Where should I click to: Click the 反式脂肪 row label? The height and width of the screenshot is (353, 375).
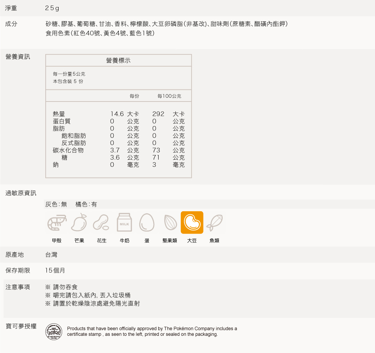click(x=74, y=143)
